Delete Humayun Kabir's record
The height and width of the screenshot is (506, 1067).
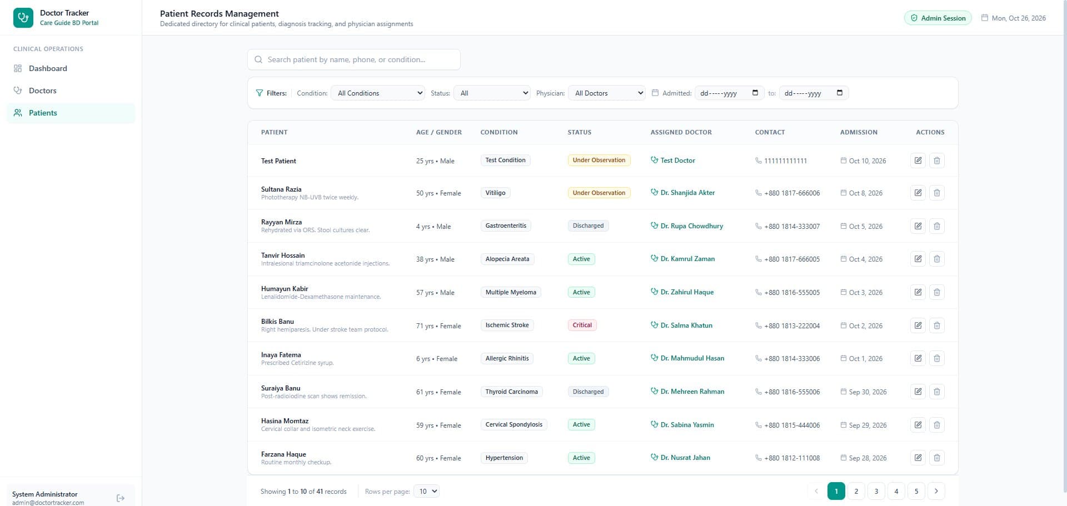click(937, 292)
